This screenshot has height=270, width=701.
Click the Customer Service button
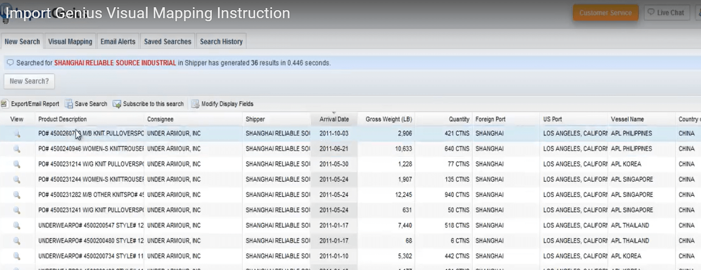pos(605,13)
